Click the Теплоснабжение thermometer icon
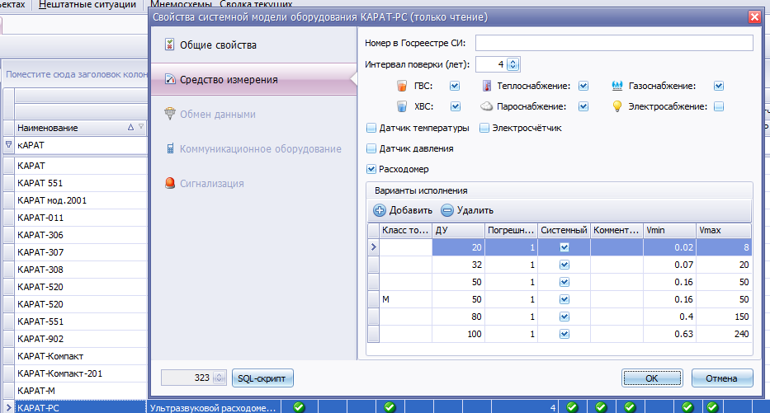Viewport: 770px width, 413px height. click(x=487, y=86)
